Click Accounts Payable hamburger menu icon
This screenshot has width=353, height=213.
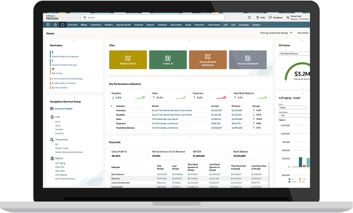point(51,109)
